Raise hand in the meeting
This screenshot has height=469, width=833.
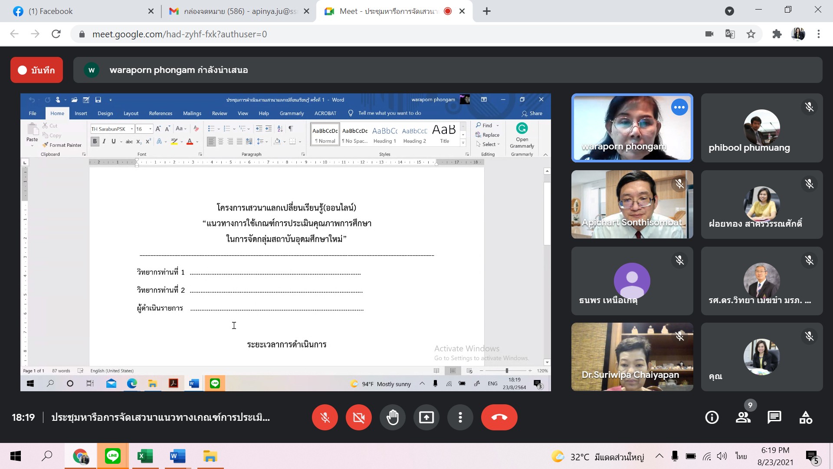coord(393,417)
